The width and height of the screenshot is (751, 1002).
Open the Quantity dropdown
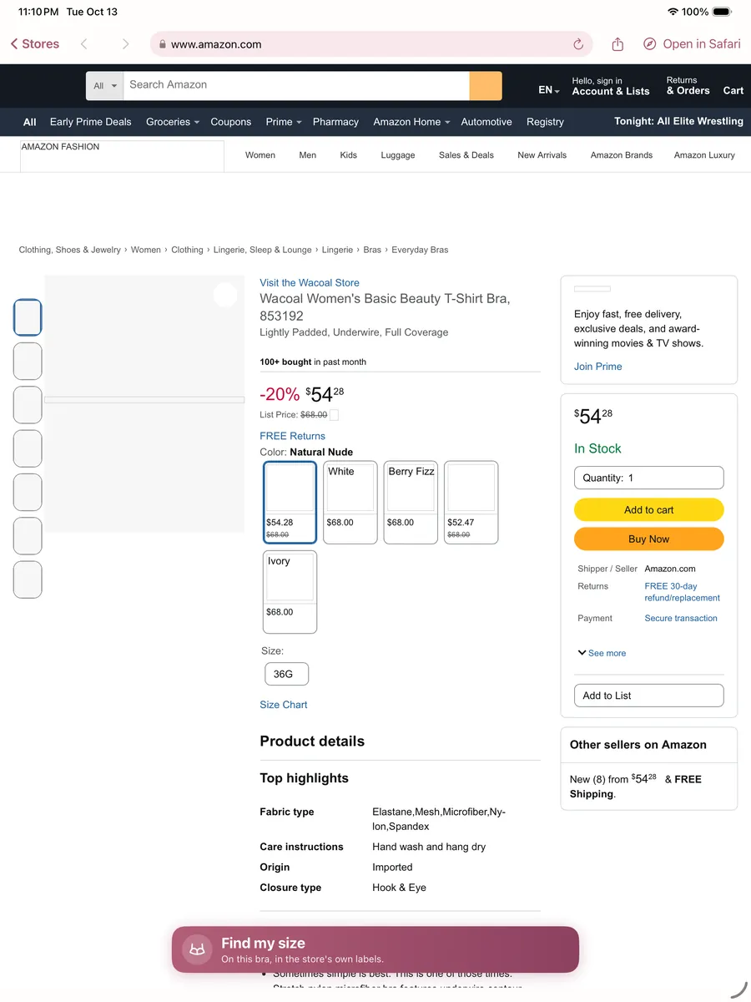(x=649, y=478)
